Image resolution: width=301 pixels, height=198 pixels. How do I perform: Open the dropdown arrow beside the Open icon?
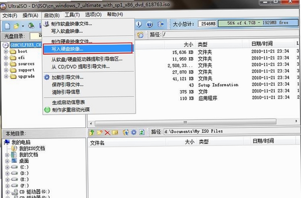coord(23,26)
